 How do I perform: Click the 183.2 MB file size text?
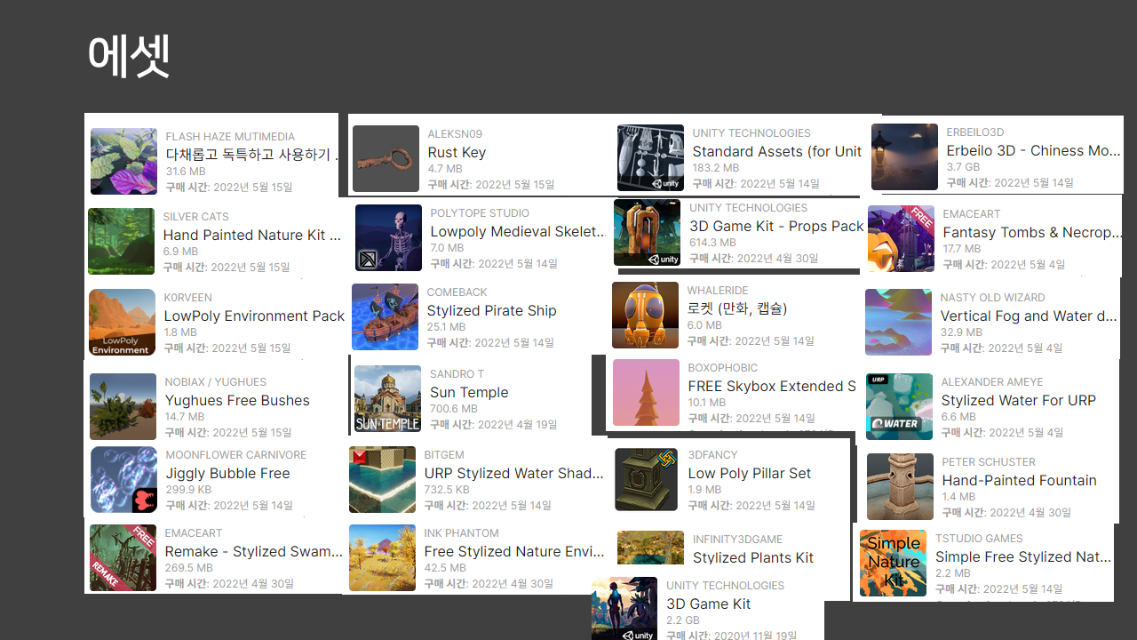click(715, 168)
